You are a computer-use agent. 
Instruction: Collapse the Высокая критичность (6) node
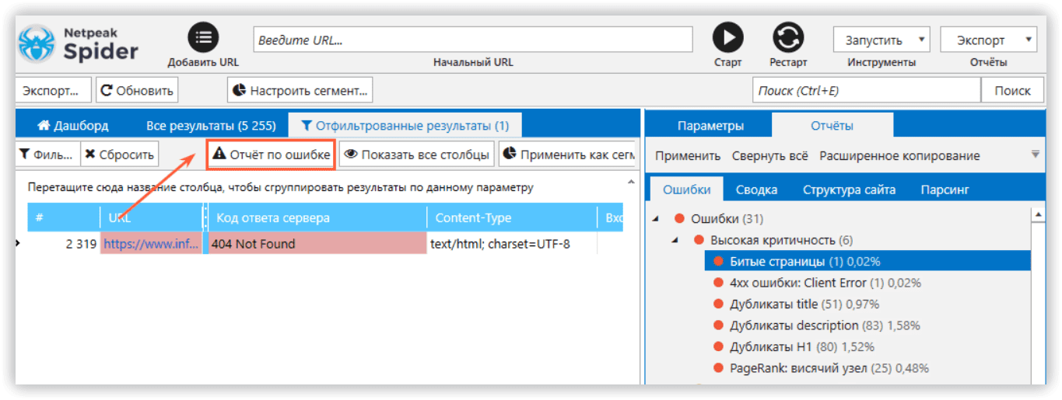pos(675,240)
